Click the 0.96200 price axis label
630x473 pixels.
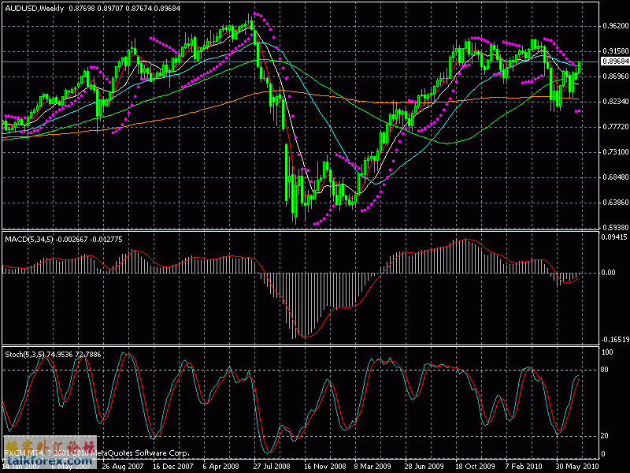coord(616,26)
